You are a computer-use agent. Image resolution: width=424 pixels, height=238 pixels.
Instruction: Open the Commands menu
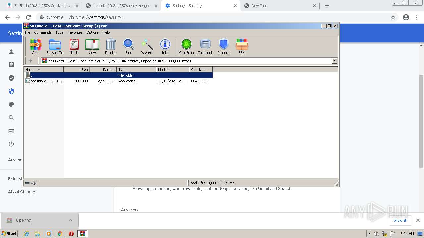[x=43, y=32]
